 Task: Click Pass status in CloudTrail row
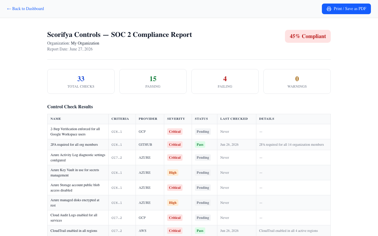(200, 231)
